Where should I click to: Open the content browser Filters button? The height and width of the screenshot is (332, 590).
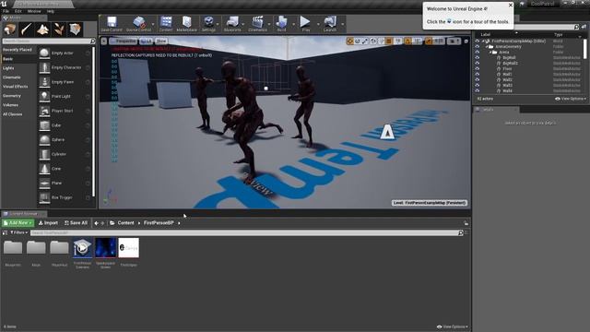(x=18, y=232)
